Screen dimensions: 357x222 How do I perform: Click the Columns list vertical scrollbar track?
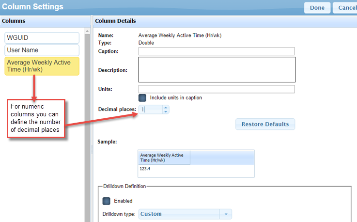click(x=87, y=127)
